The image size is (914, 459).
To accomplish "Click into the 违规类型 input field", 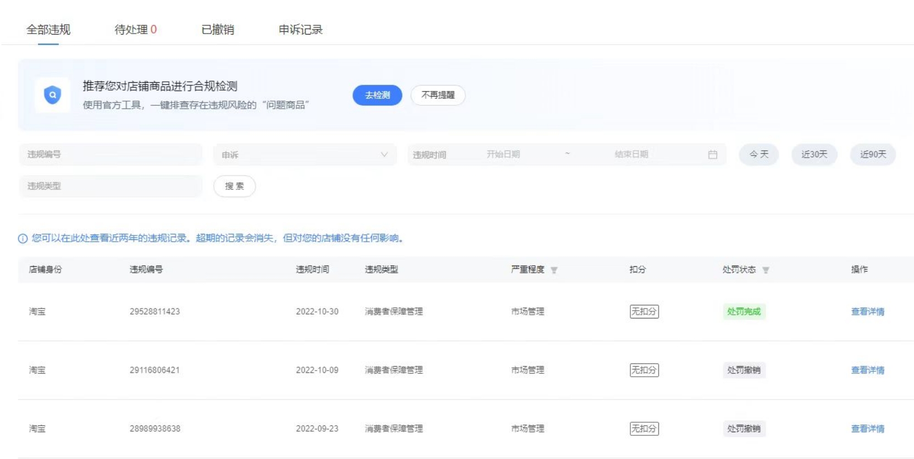I will point(110,186).
